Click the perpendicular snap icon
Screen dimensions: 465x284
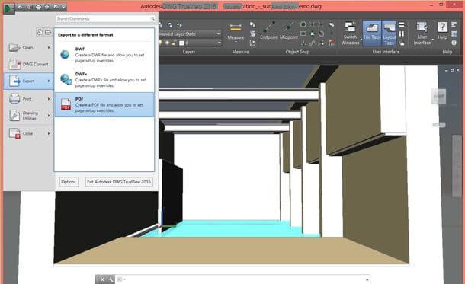tap(303, 43)
